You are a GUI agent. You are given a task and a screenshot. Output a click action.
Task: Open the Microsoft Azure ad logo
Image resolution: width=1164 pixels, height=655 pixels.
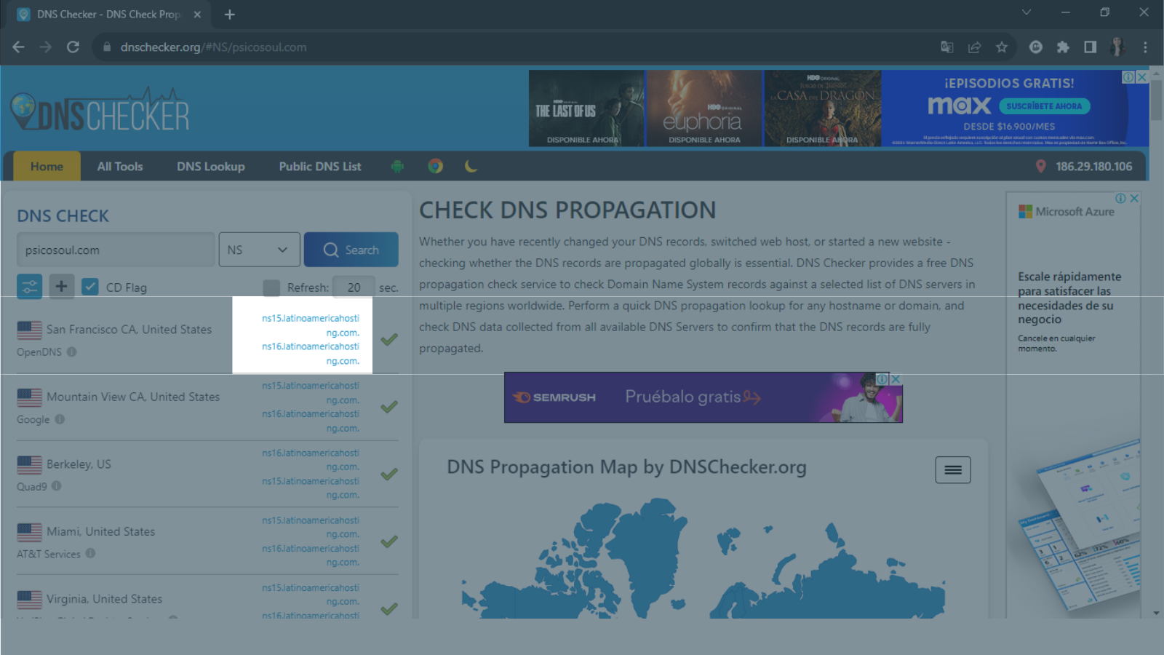click(x=1067, y=212)
